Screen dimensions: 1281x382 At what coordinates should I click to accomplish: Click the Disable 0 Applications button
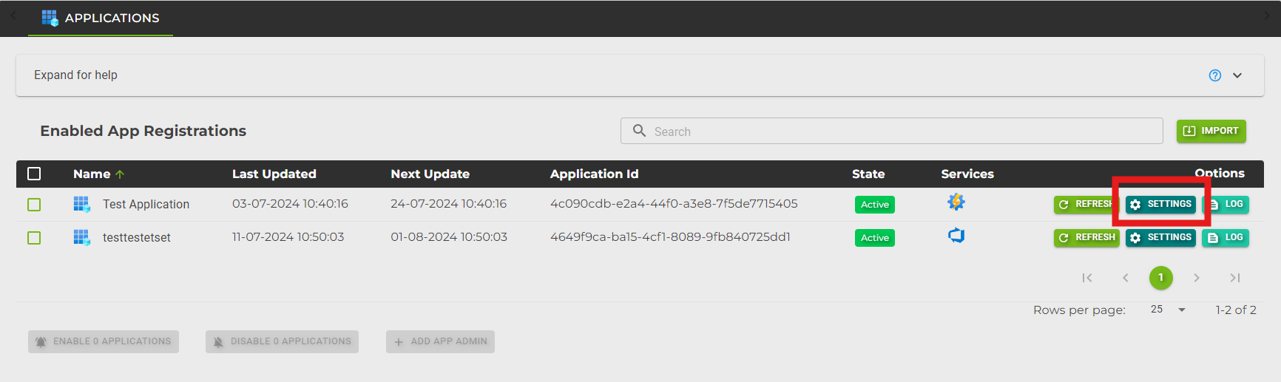tap(282, 341)
